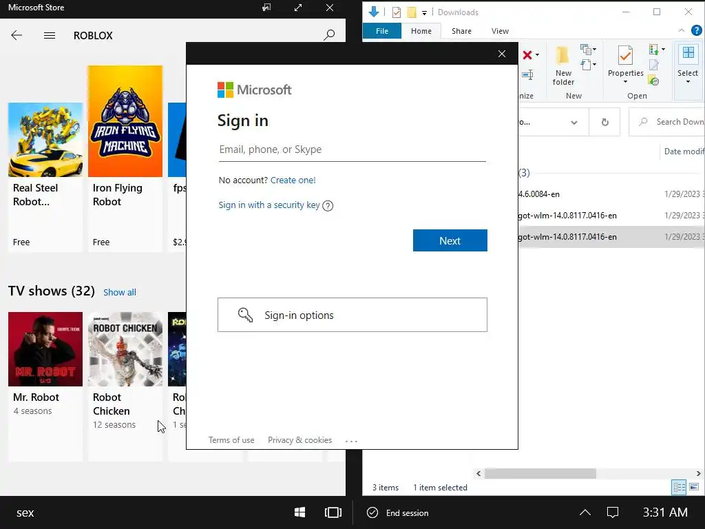This screenshot has width=705, height=529.
Task: Go back in Microsoft Store
Action: [17, 36]
